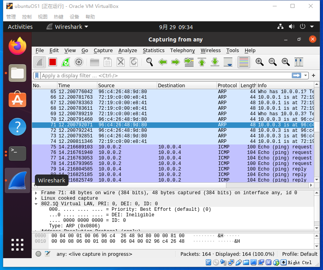Open the File menu
Image resolution: width=323 pixels, height=270 pixels.
40,51
